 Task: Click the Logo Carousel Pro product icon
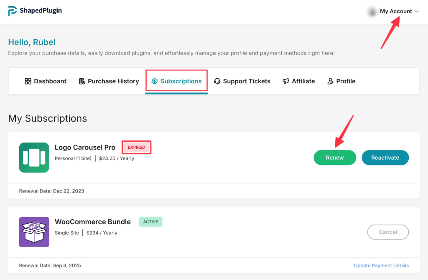tap(34, 157)
